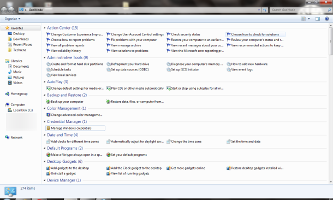
Task: Open View reliability history
Action: click(64, 51)
